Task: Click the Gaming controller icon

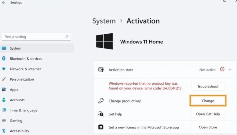Action: pos(4,121)
